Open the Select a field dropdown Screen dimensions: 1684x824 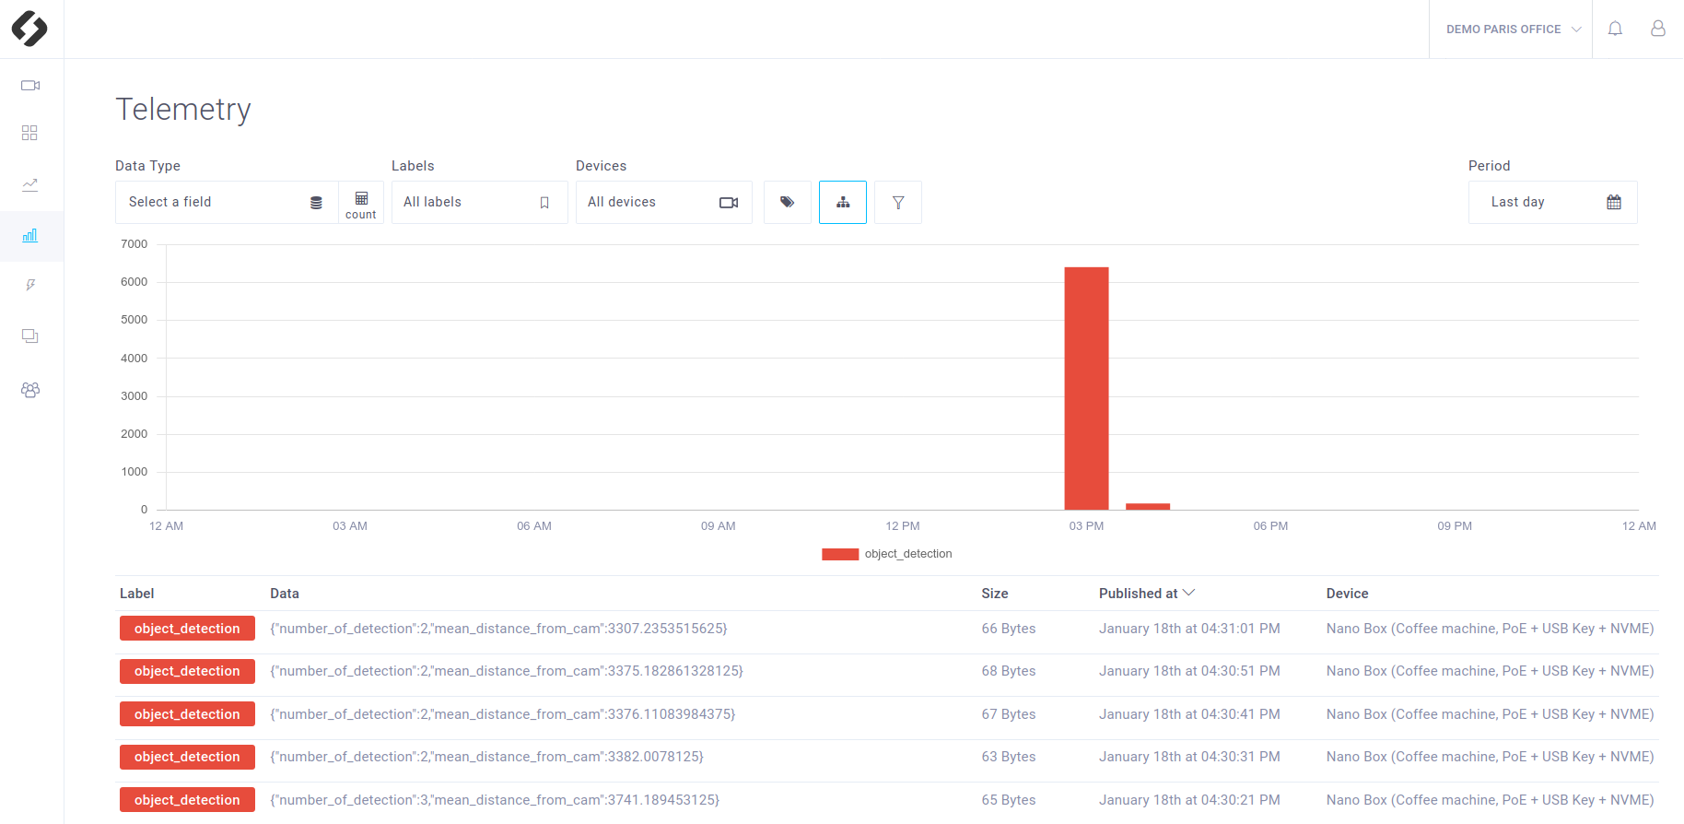click(227, 202)
